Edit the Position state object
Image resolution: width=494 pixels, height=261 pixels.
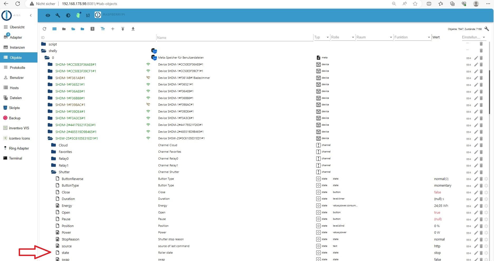coord(476,226)
